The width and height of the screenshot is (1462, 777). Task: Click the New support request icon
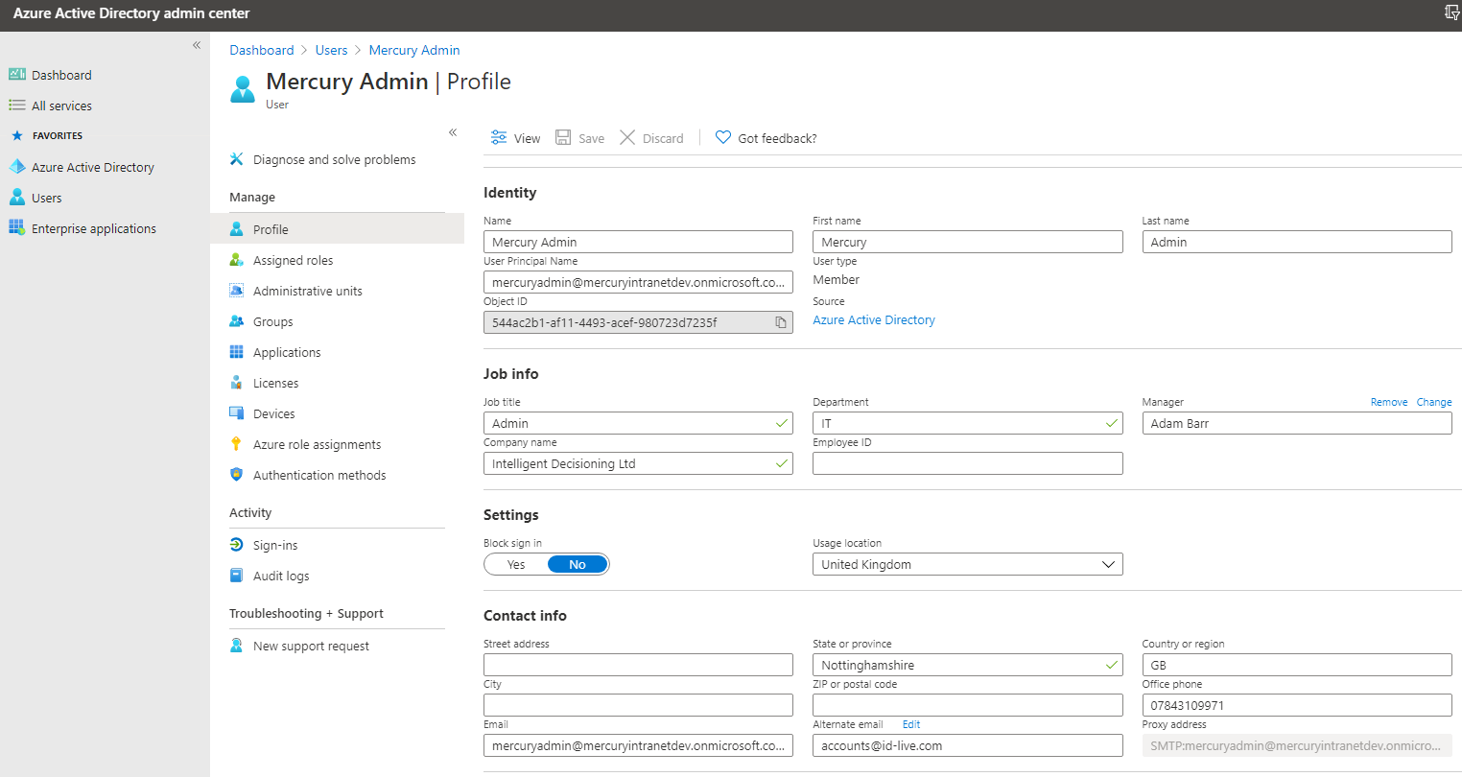(237, 646)
